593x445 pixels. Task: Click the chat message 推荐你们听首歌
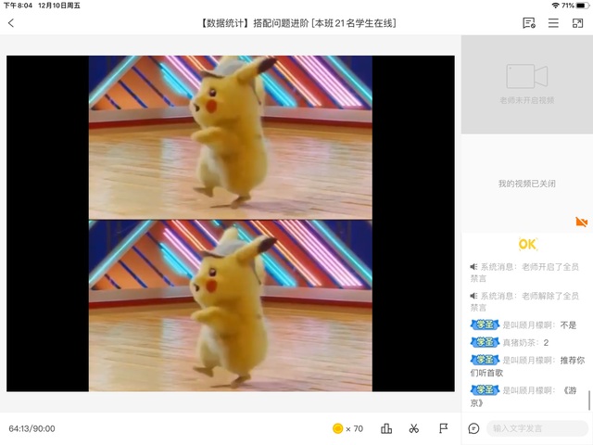click(x=527, y=366)
